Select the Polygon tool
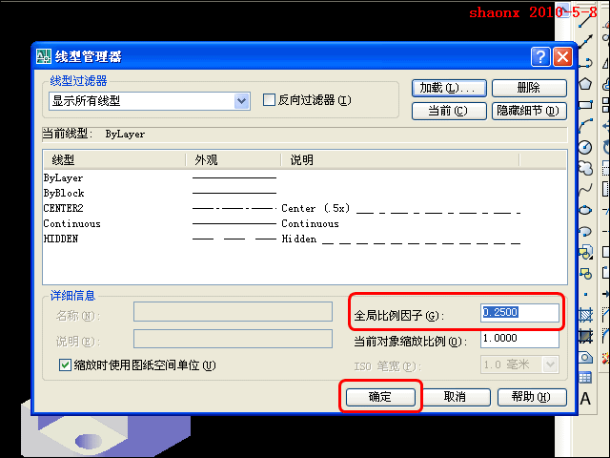 pos(585,83)
